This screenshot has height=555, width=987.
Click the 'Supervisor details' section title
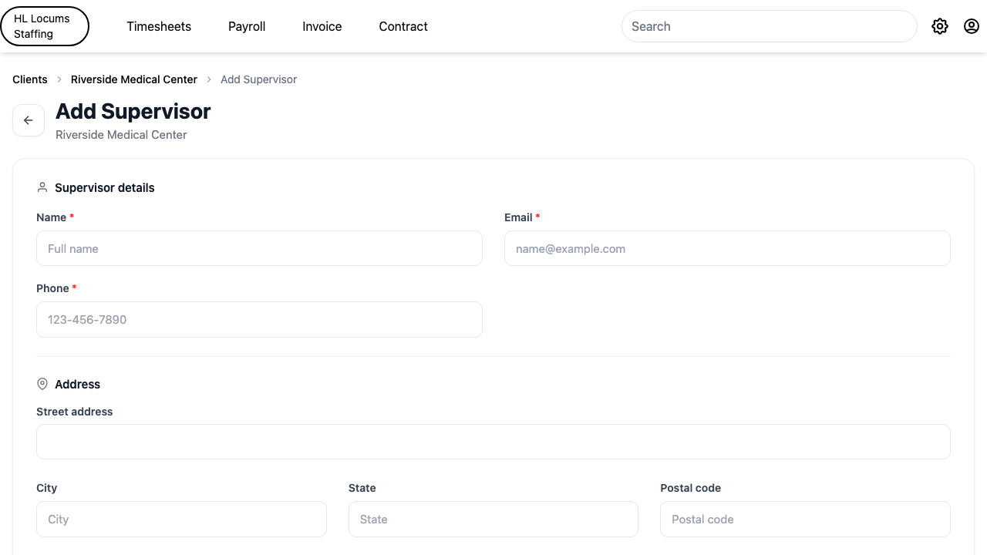[x=105, y=188]
